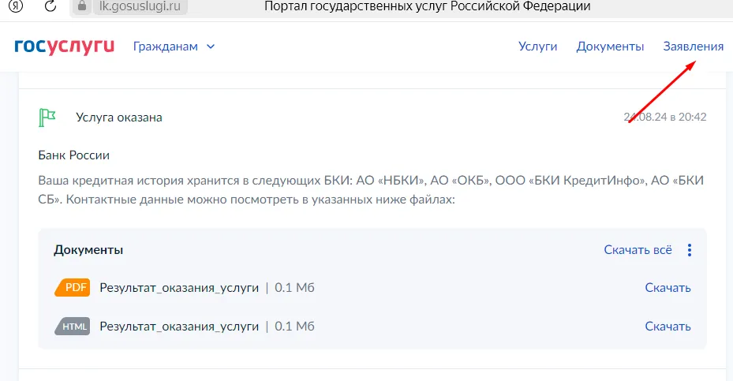Image resolution: width=733 pixels, height=381 pixels.
Task: Click the Yandex browser logo icon
Action: (x=13, y=6)
